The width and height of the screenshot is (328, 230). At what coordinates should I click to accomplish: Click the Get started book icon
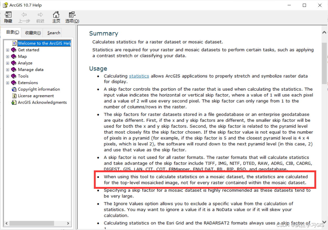point(14,50)
